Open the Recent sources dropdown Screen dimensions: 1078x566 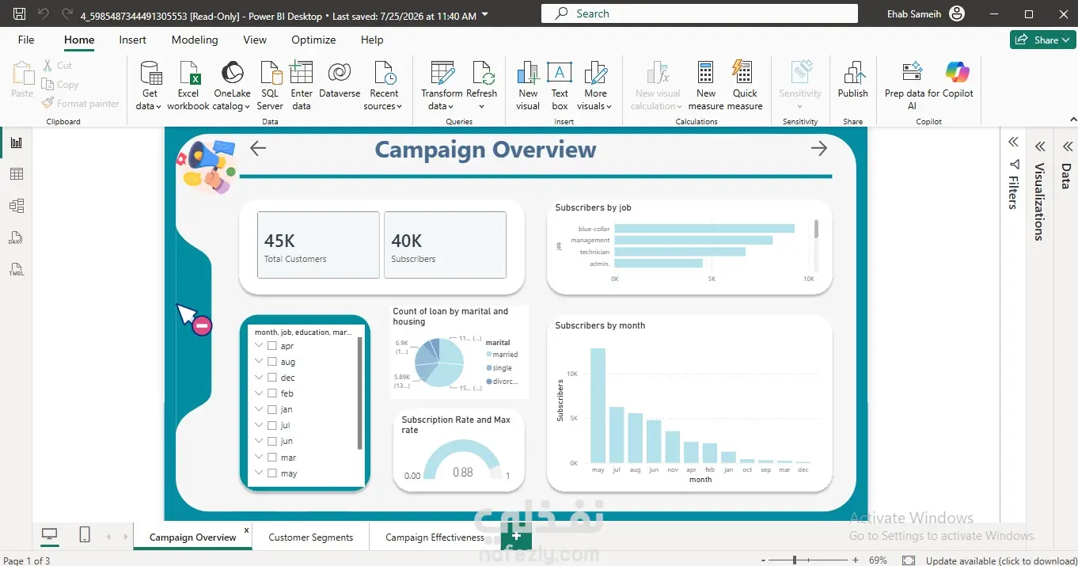(384, 85)
